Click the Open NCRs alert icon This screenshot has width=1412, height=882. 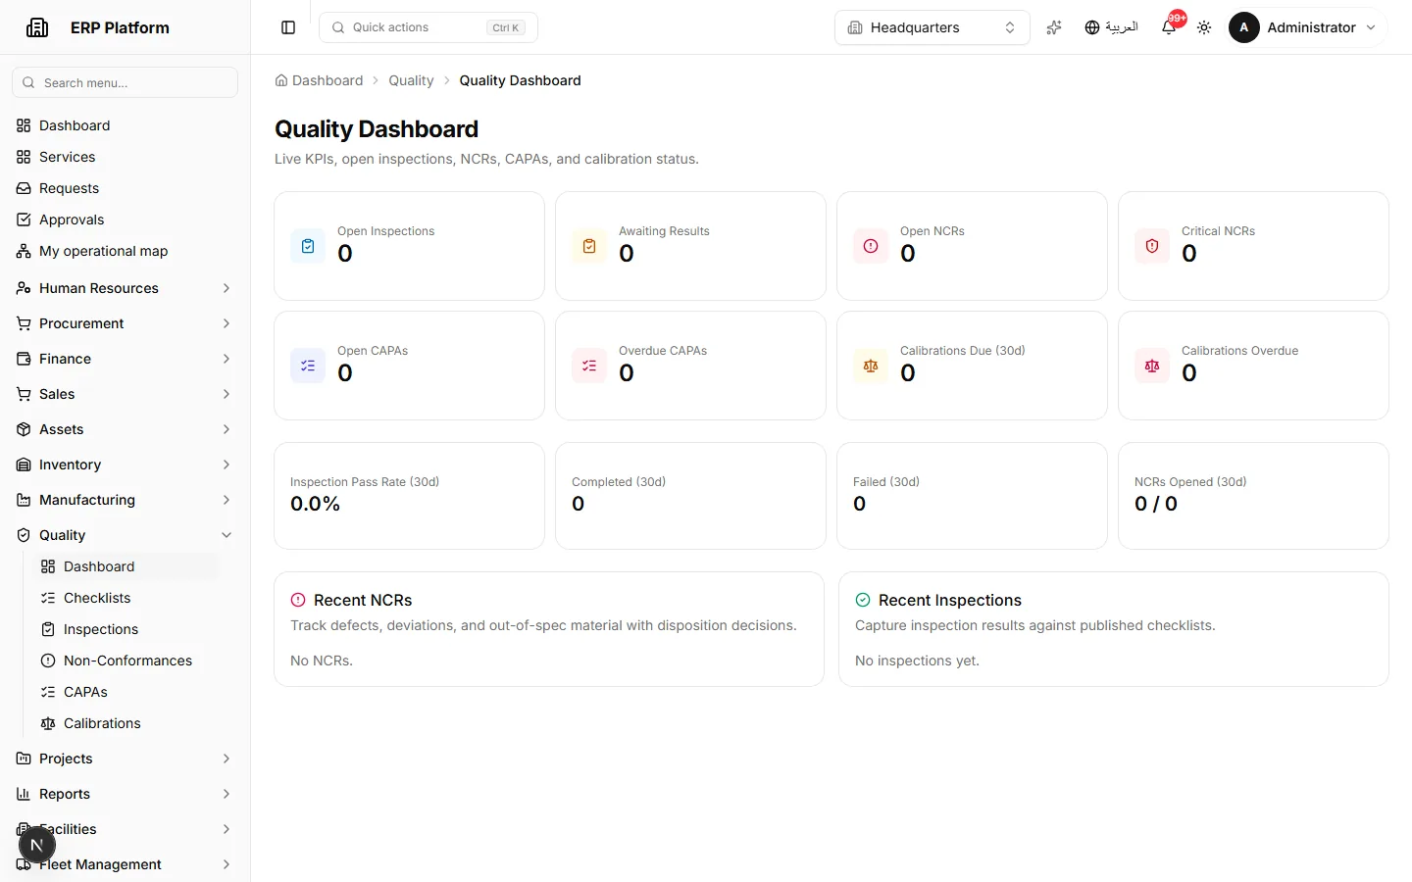coord(871,246)
